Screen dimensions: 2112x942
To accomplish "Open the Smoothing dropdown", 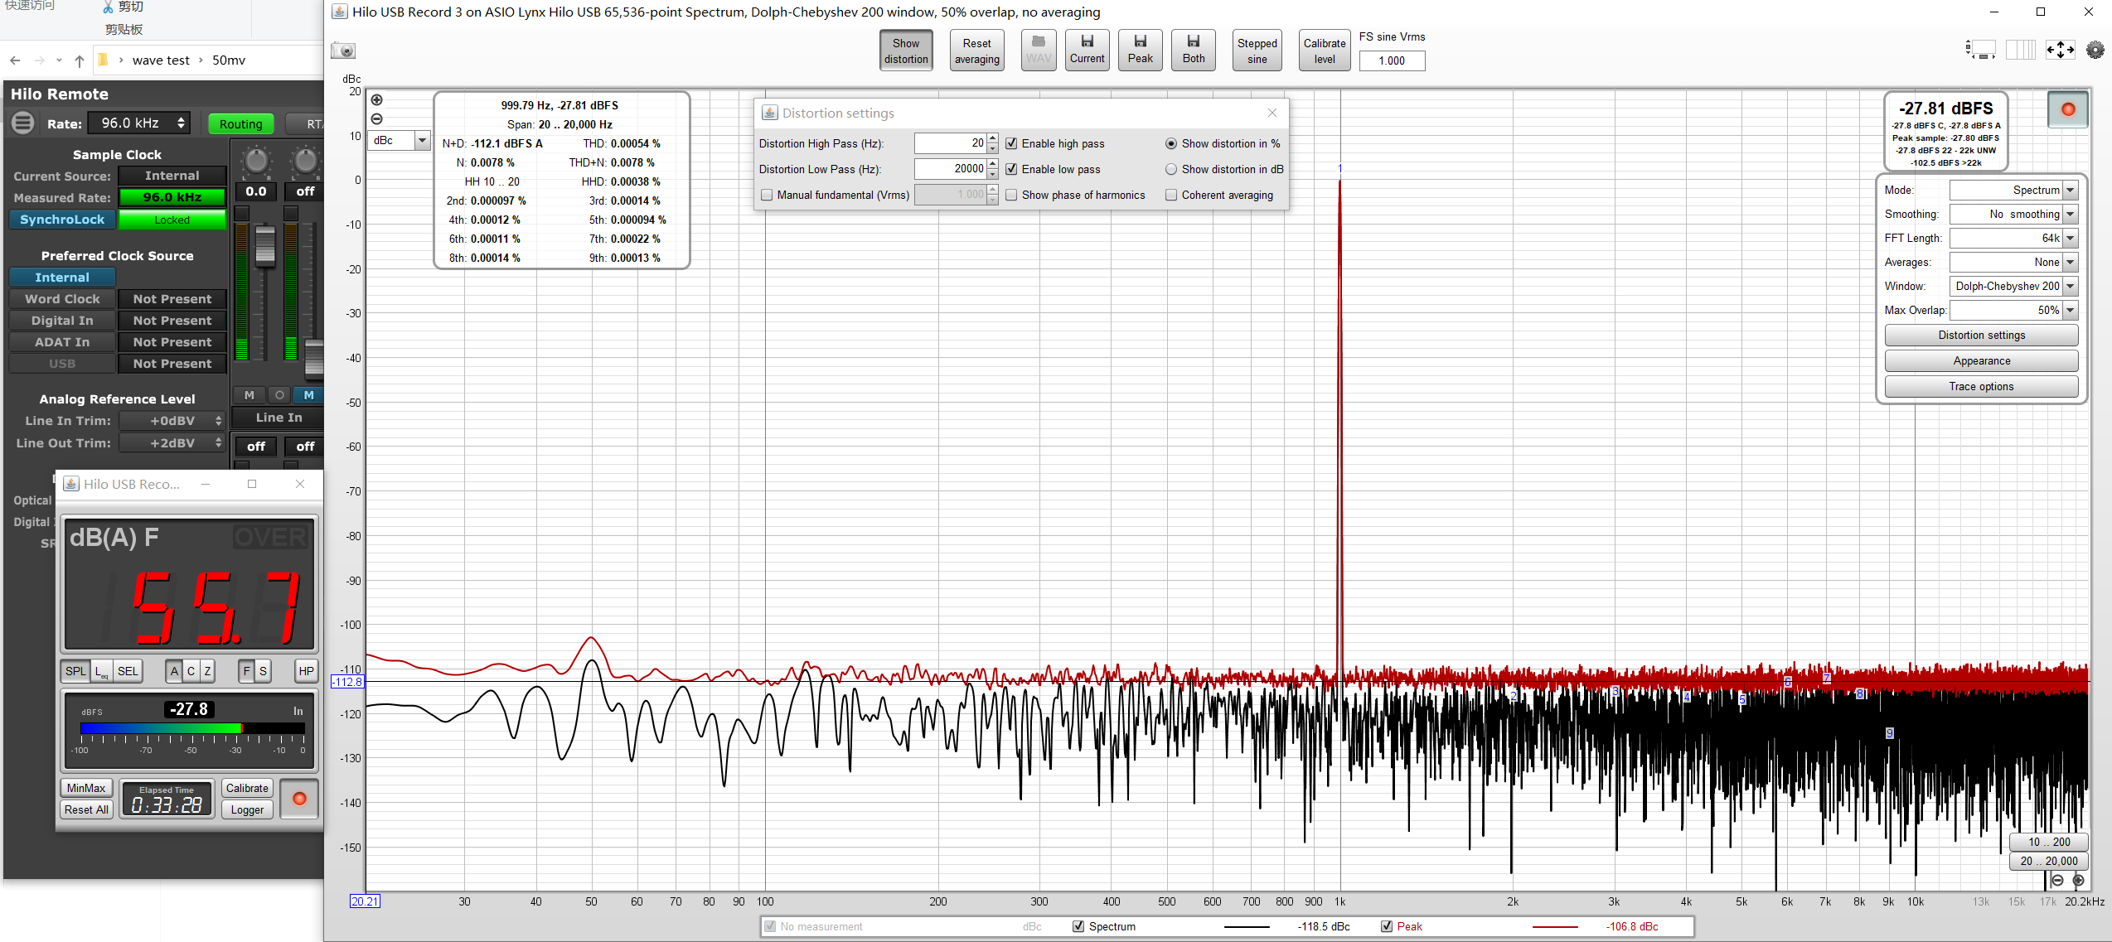I will [2069, 215].
